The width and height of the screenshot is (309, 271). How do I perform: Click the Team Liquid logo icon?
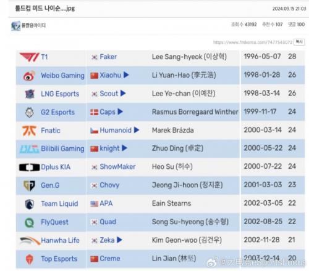click(29, 204)
